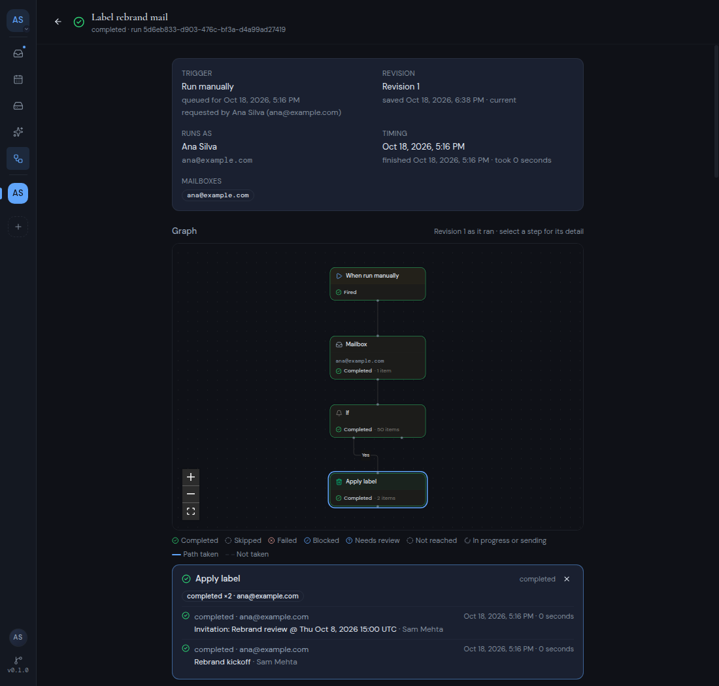Select the Apply label graph node
The image size is (719, 686).
(377, 489)
